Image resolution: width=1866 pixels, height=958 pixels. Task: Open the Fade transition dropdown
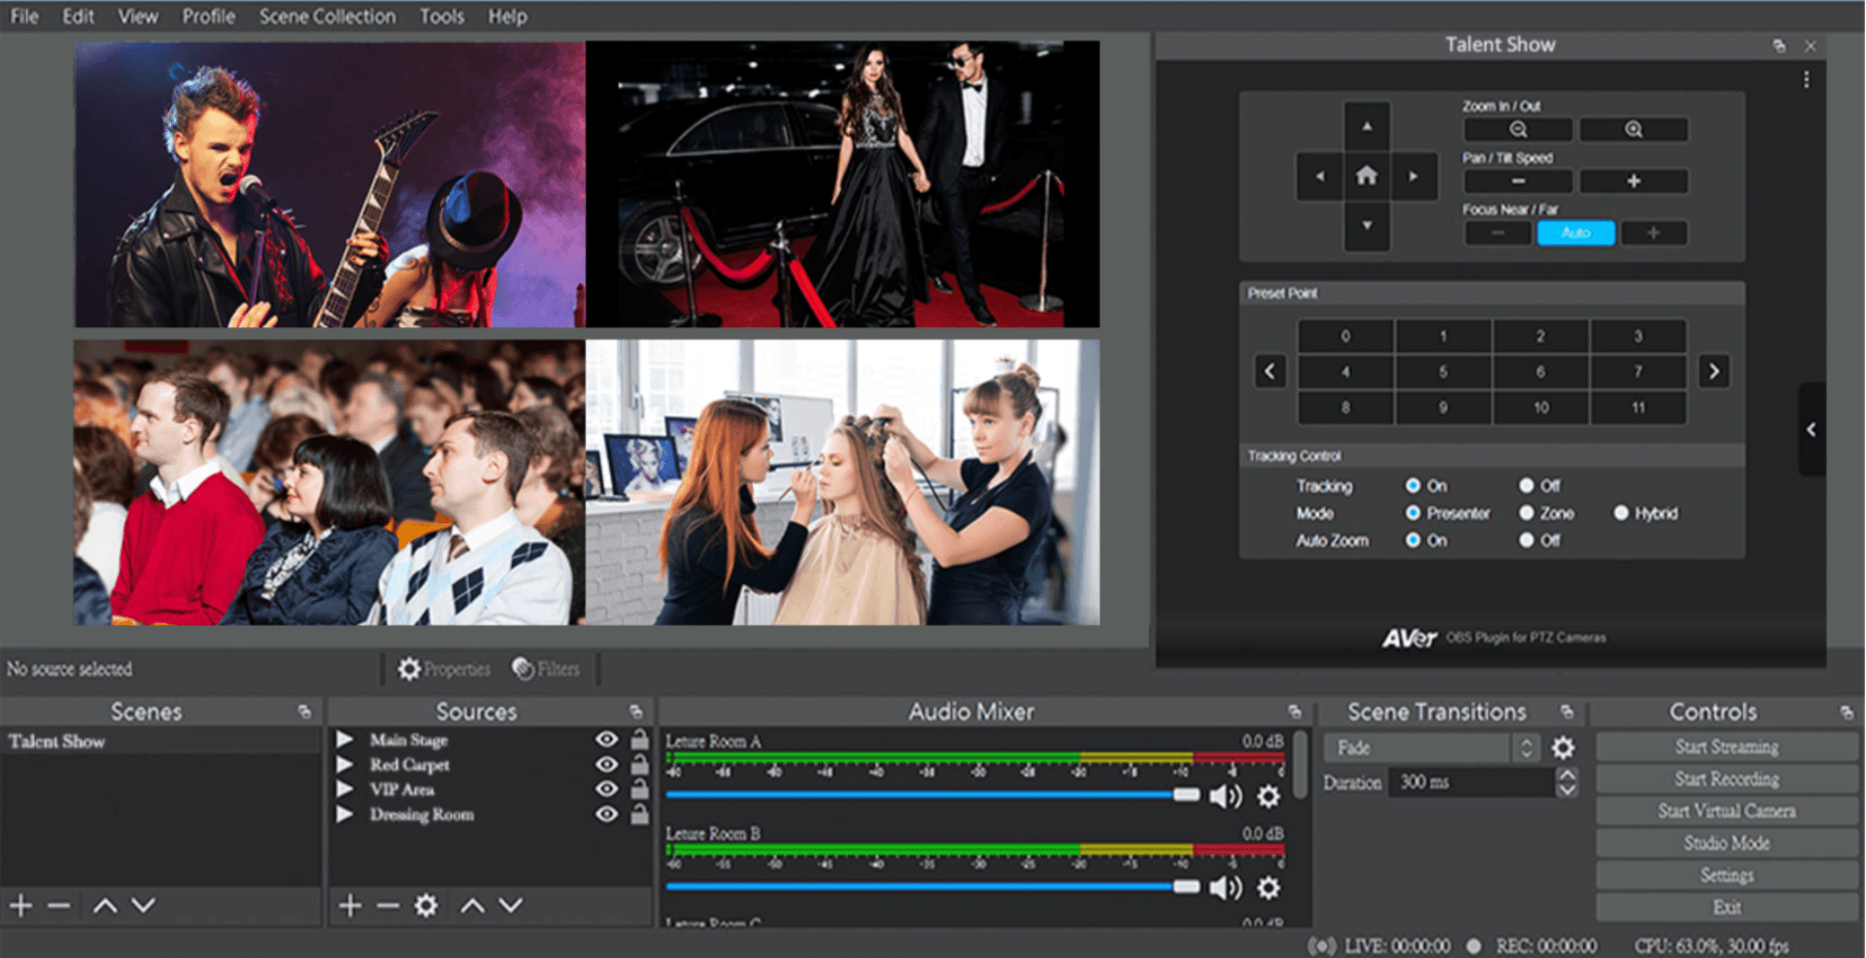tap(1429, 747)
